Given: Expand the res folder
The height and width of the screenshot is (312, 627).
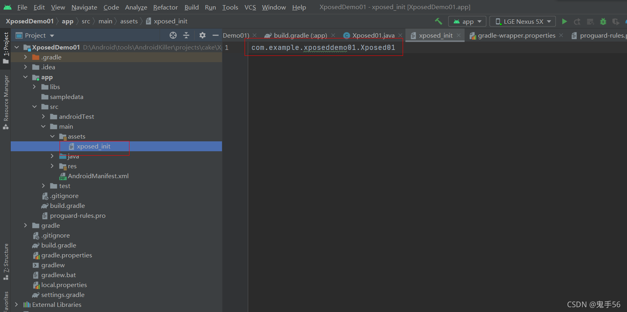Looking at the screenshot, I should point(52,166).
